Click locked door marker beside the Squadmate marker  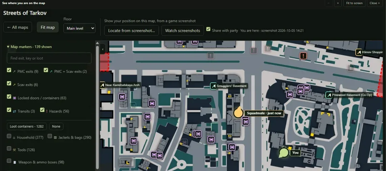pyautogui.click(x=246, y=121)
